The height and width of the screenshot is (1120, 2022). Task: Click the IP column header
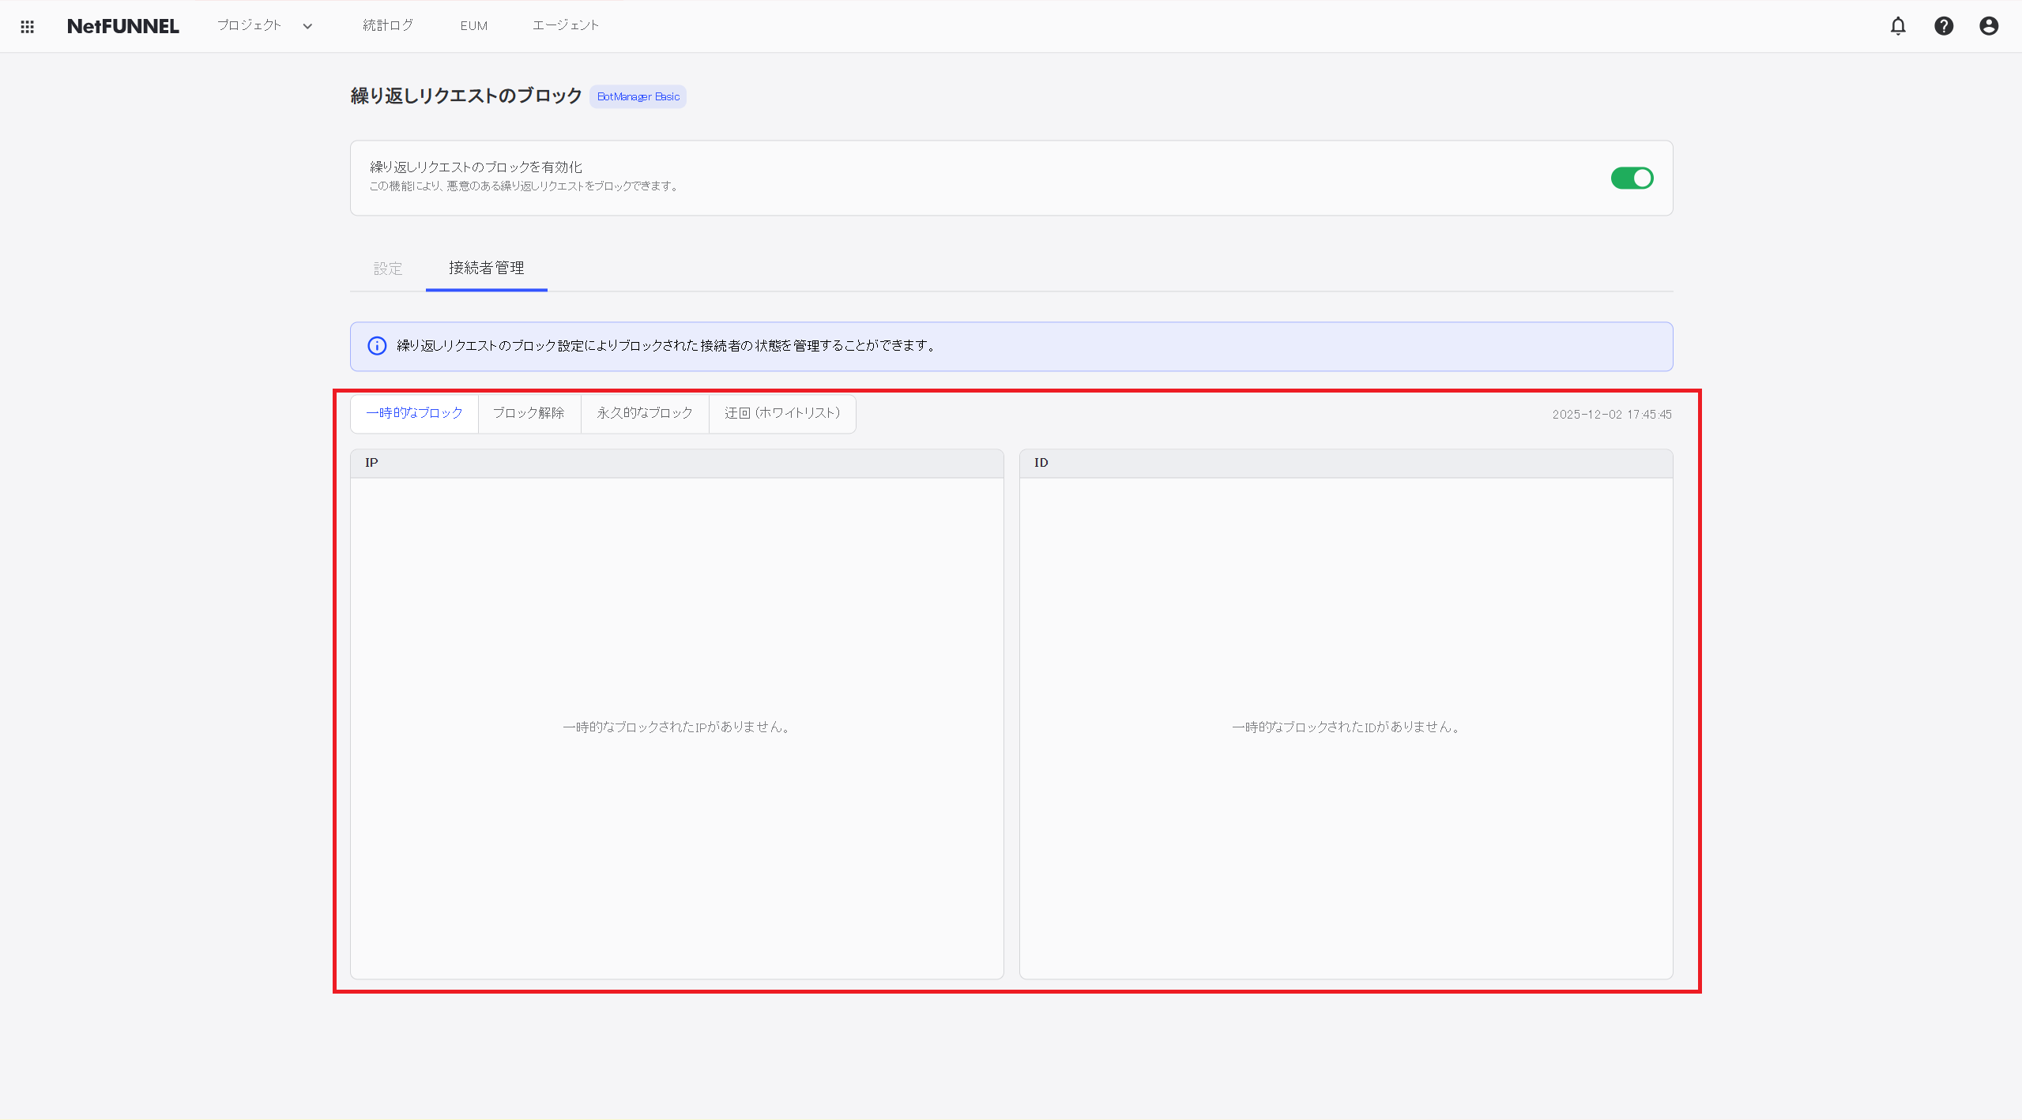(371, 463)
